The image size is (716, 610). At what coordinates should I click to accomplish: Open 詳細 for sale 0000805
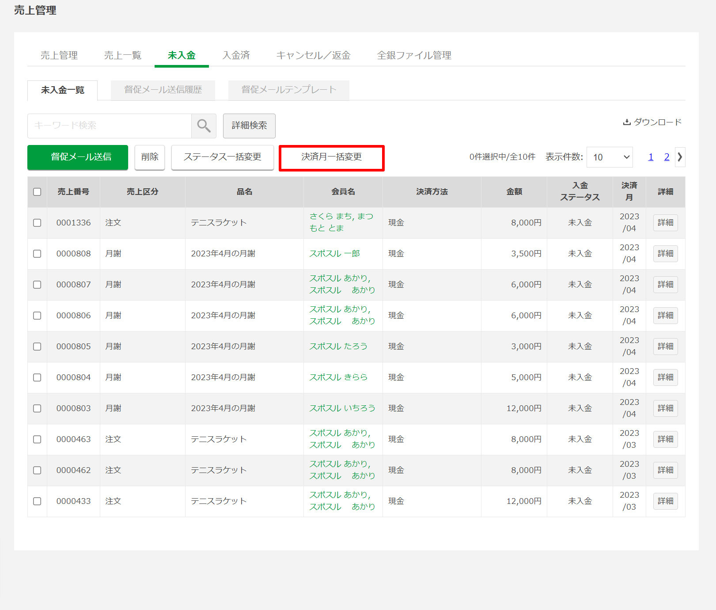[666, 347]
